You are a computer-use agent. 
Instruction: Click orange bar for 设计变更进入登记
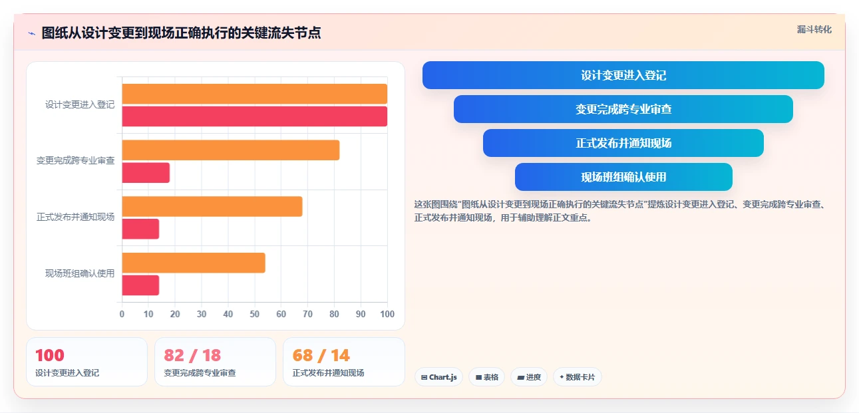coord(254,94)
